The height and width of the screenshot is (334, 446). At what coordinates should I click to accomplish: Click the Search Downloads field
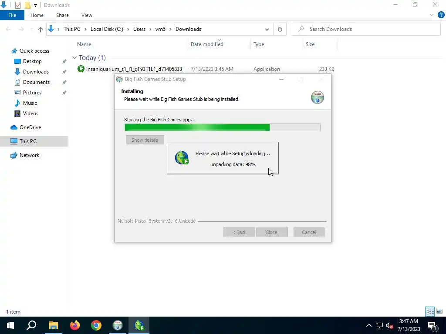click(366, 29)
